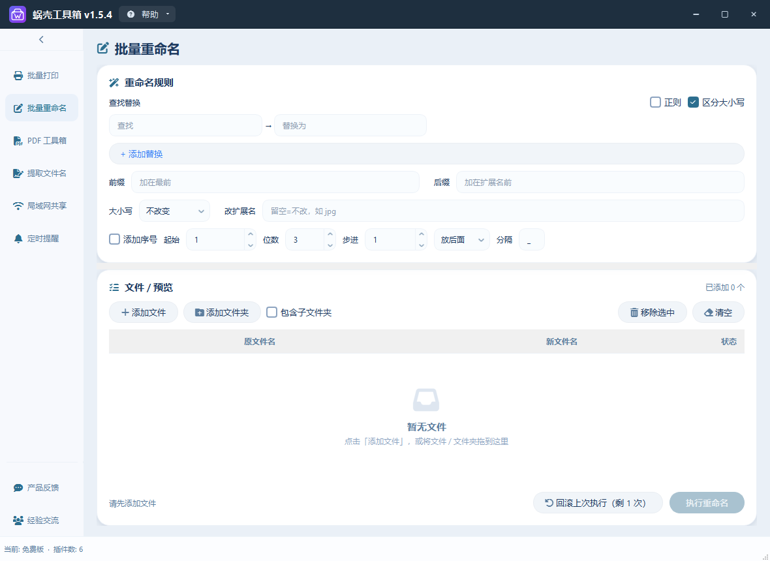
Task: Click the edit icon beside 批量重命名 title
Action: pyautogui.click(x=102, y=48)
